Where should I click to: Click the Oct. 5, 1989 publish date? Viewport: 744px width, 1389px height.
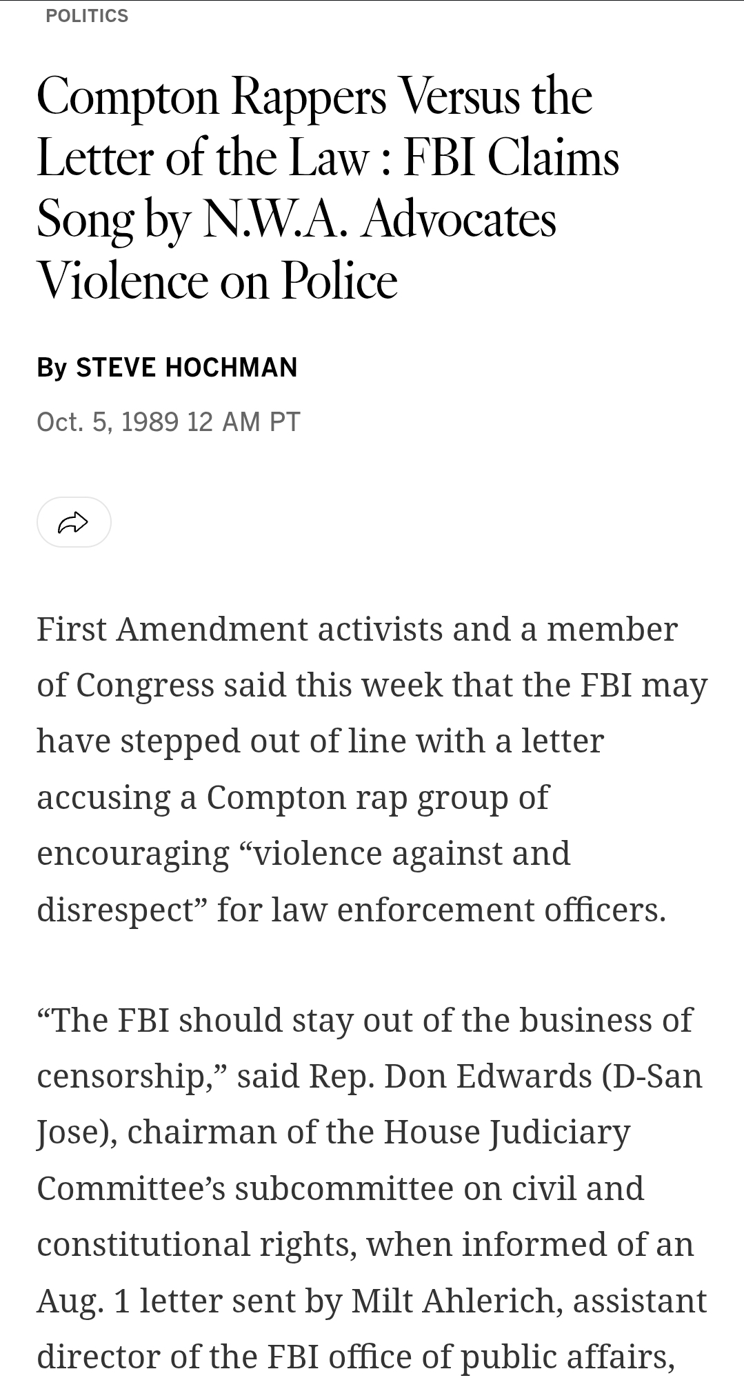(x=108, y=421)
